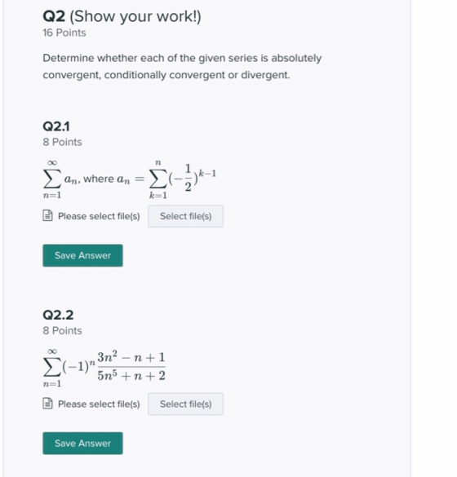Click the 'where' text in the Q2.1 formula
This screenshot has width=457, height=477.
[x=99, y=179]
